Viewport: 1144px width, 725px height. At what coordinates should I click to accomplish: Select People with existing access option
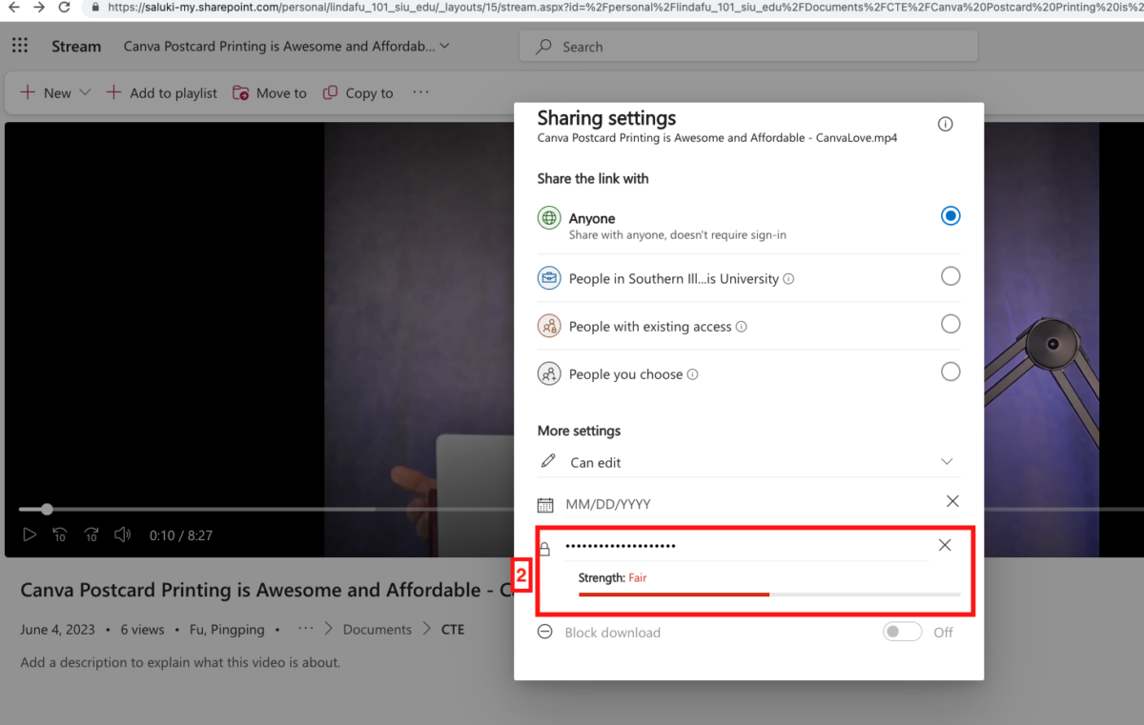pyautogui.click(x=950, y=325)
